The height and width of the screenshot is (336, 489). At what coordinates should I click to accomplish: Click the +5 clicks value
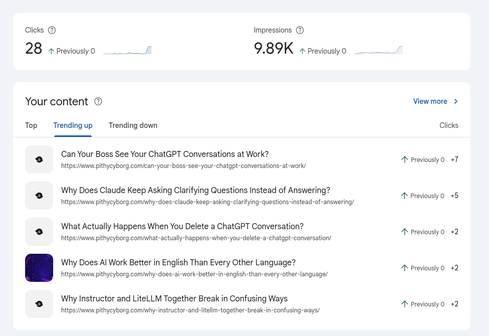tap(454, 196)
